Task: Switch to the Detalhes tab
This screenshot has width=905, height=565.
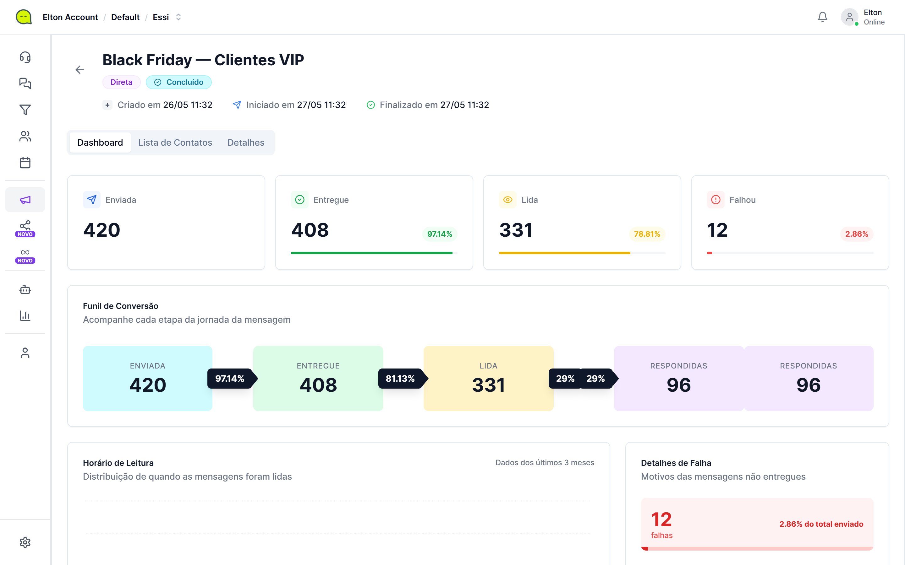Action: tap(246, 143)
